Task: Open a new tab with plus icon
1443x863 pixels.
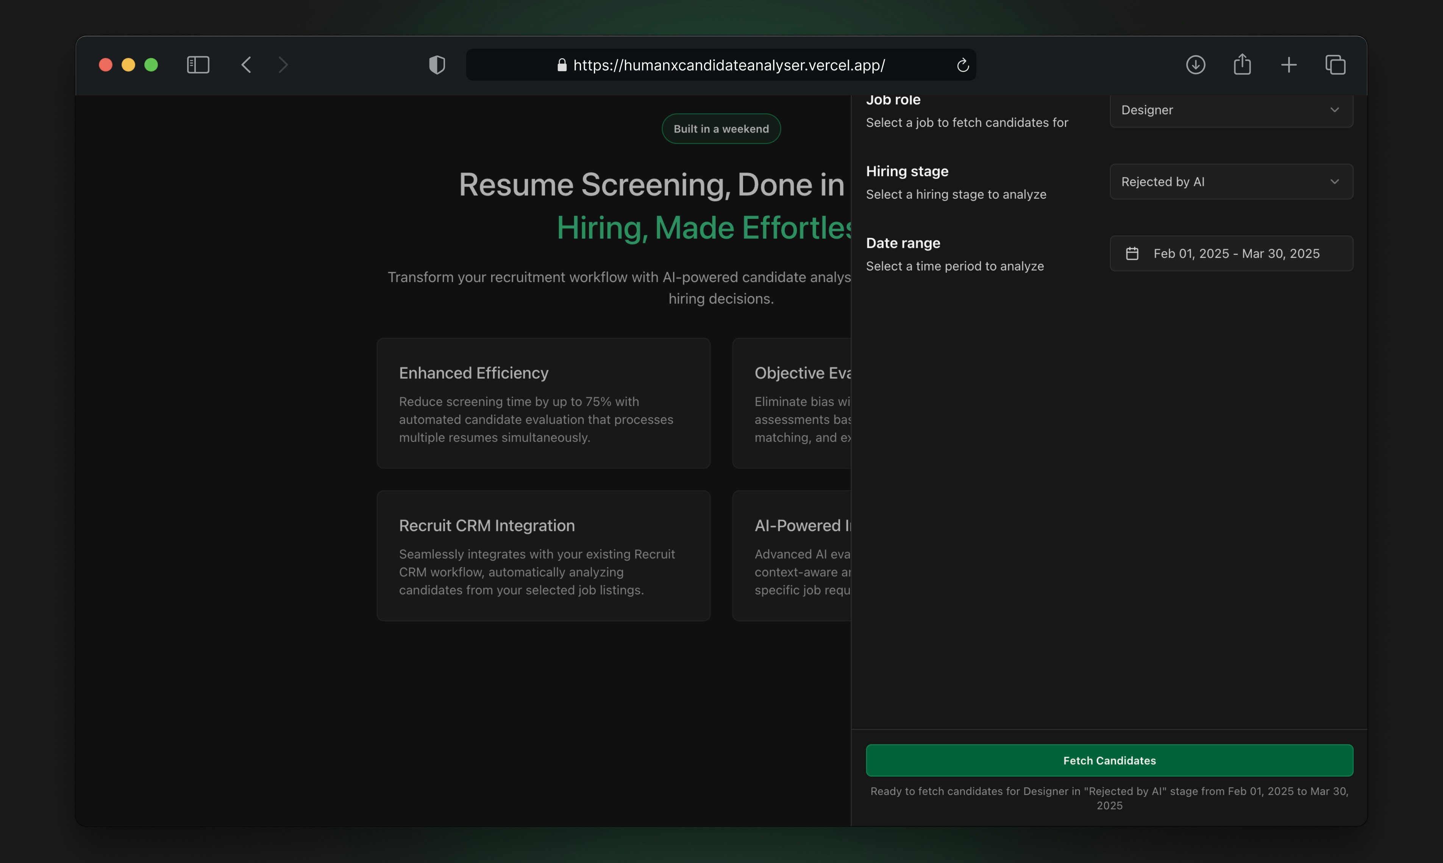Action: click(1288, 65)
